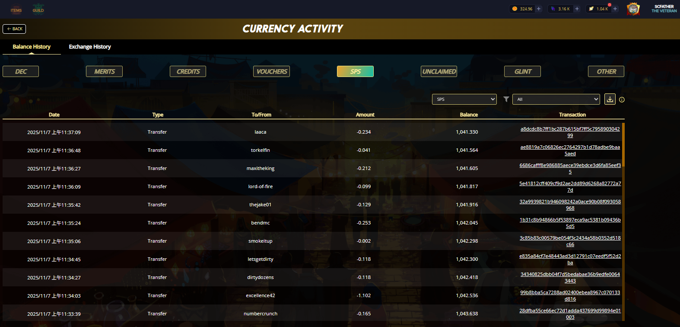Open transaction link starting 3c85b83c0057

pyautogui.click(x=570, y=241)
